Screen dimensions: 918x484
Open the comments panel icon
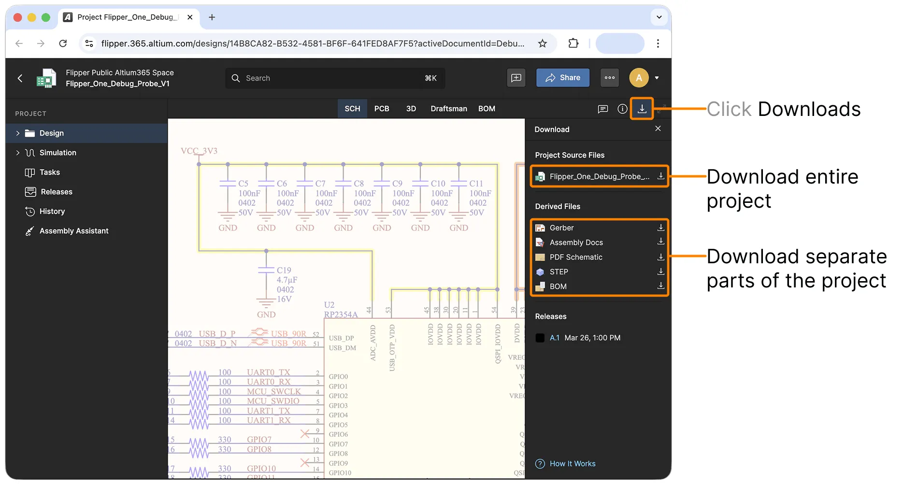tap(603, 109)
